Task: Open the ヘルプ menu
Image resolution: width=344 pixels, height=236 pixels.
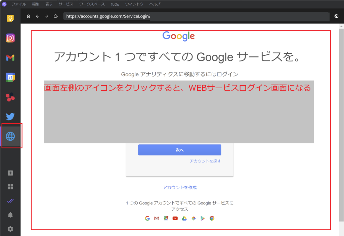Action: tap(155, 4)
